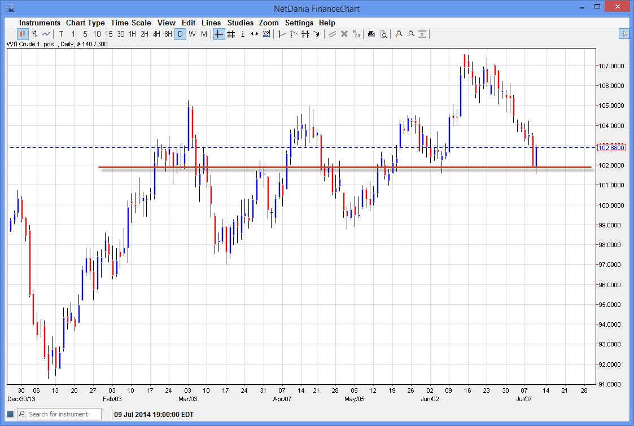Open the Zoom menu
634x426 pixels.
click(x=269, y=23)
